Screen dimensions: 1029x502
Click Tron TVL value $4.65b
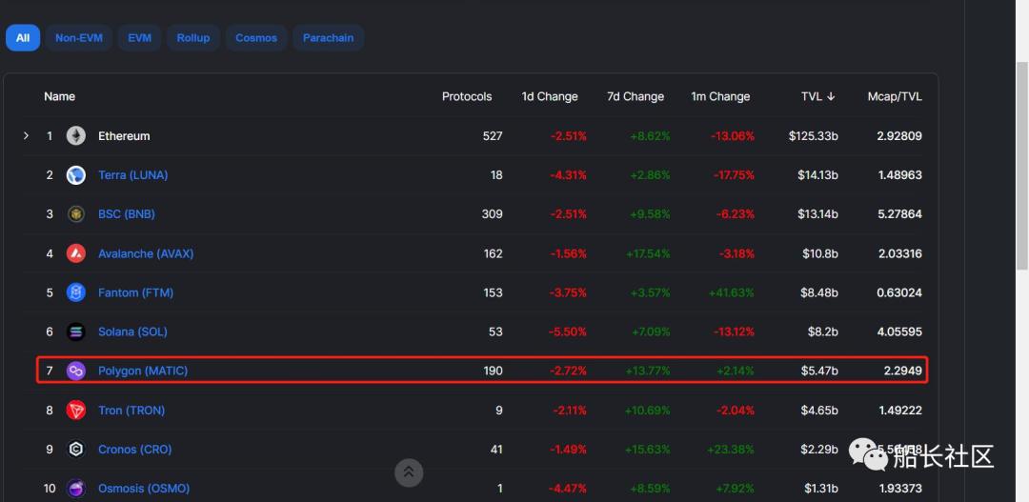point(819,411)
